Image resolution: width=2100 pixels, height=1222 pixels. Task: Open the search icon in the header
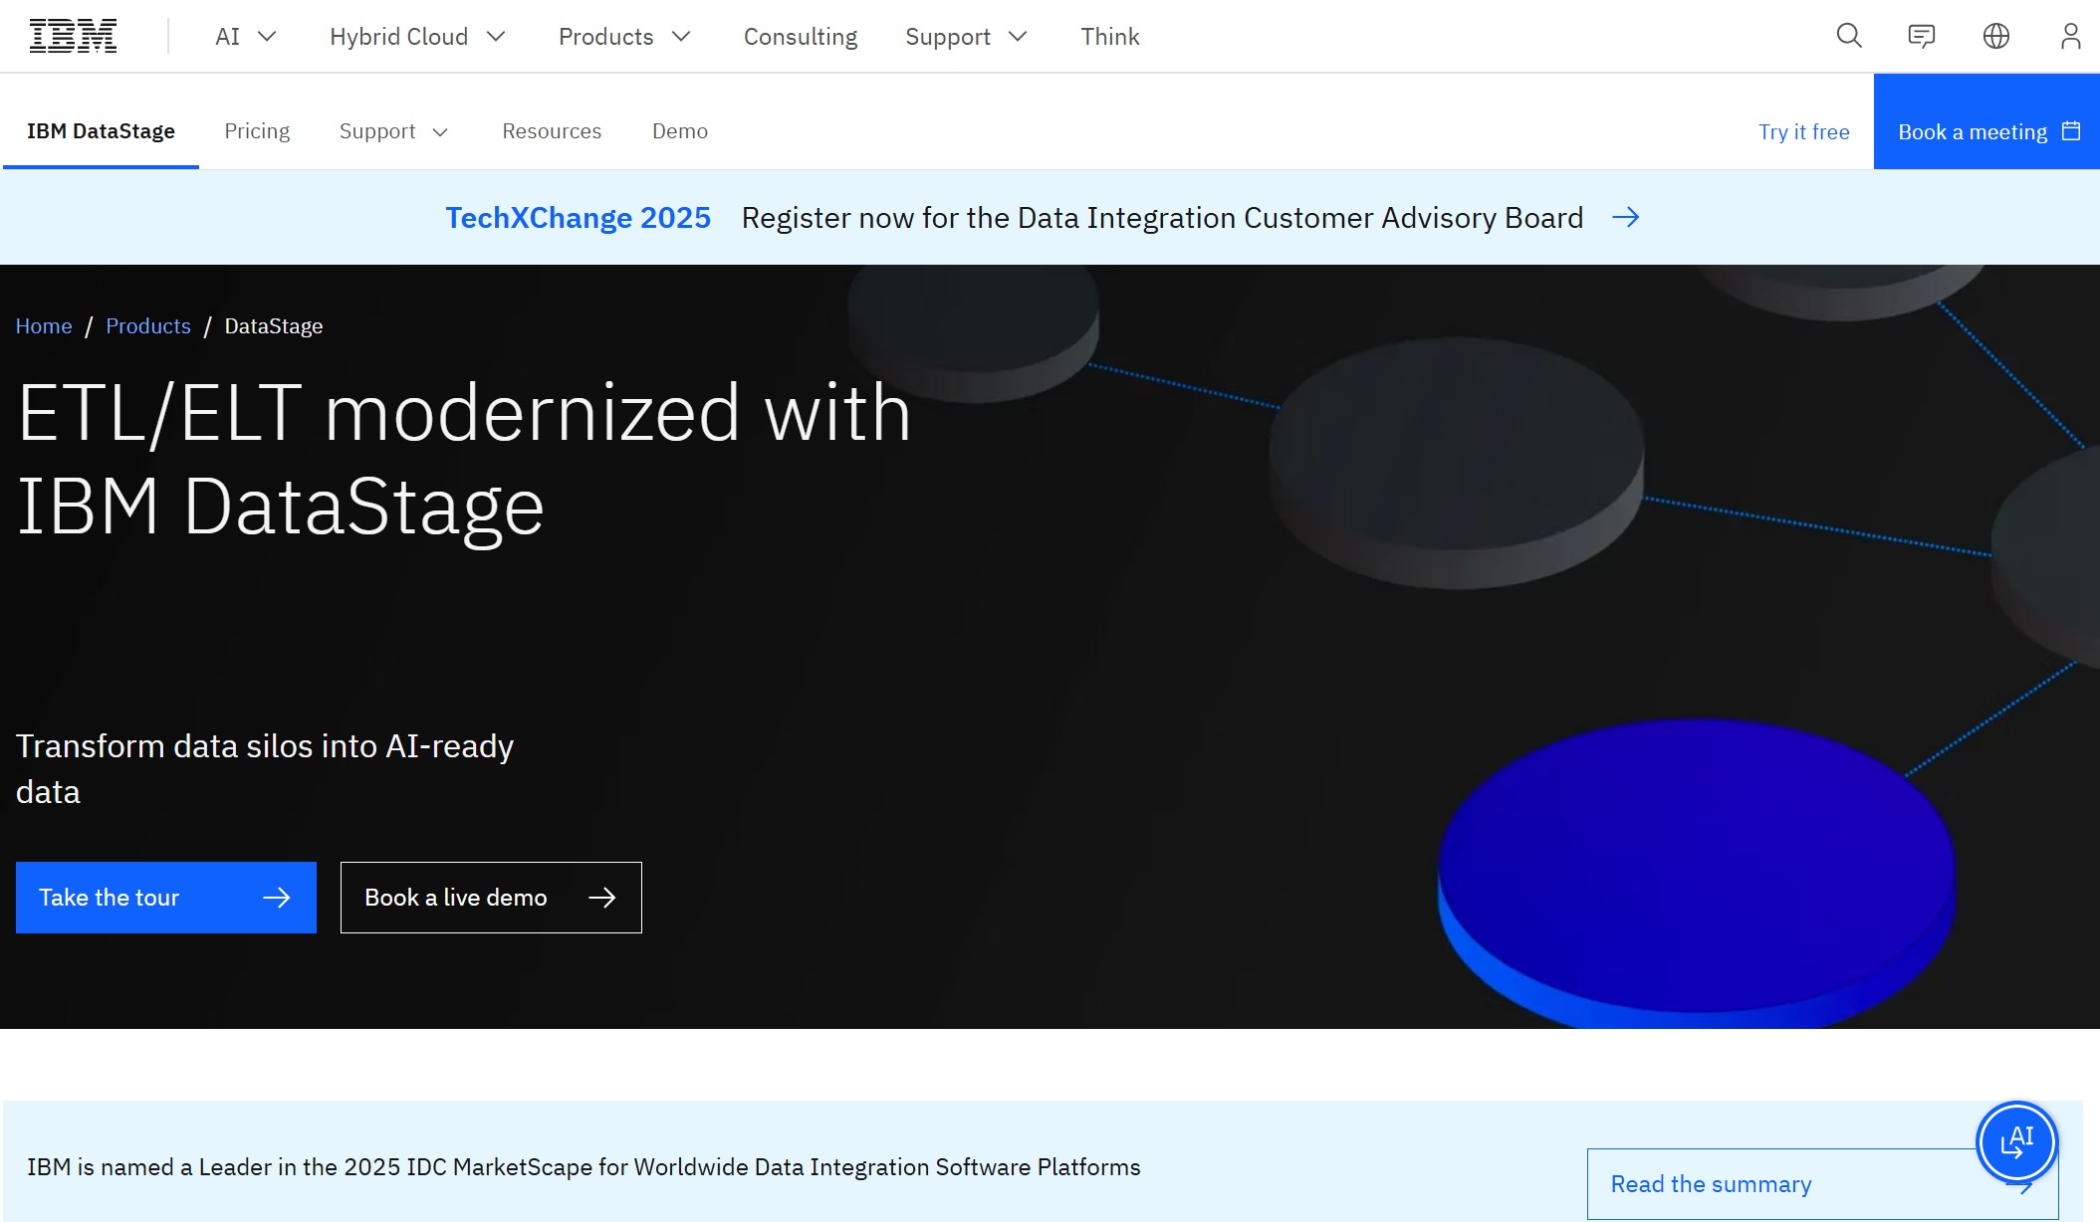click(x=1848, y=36)
